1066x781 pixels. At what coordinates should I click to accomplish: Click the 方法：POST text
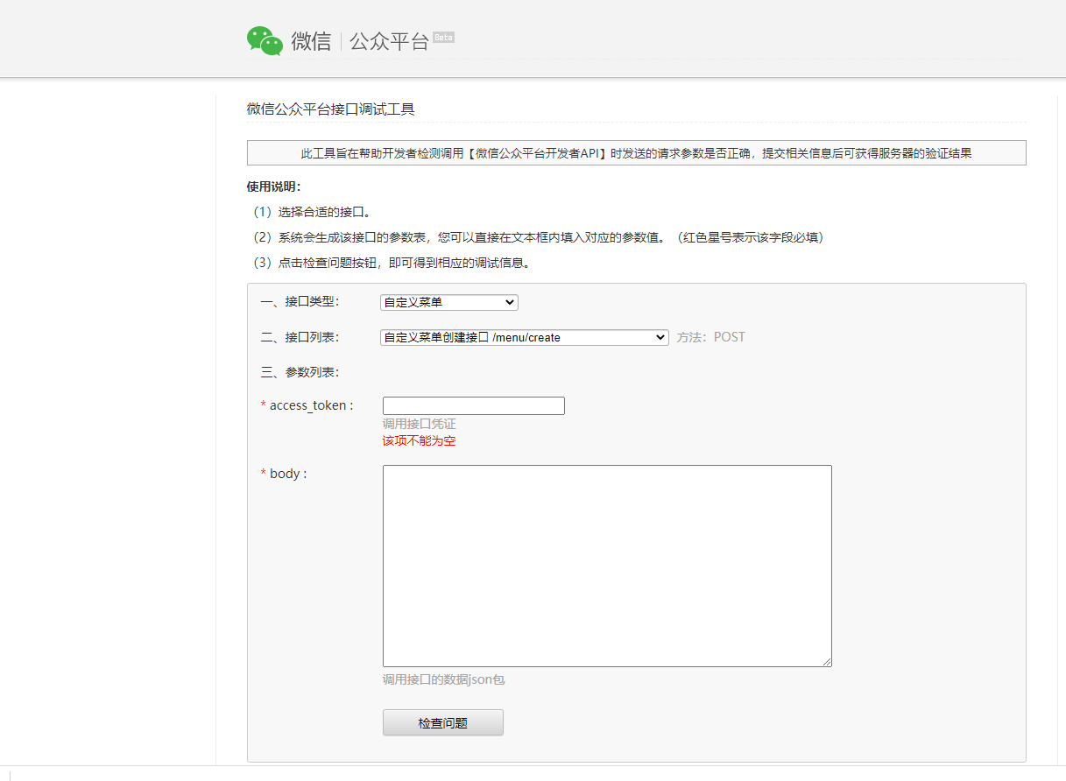click(710, 337)
